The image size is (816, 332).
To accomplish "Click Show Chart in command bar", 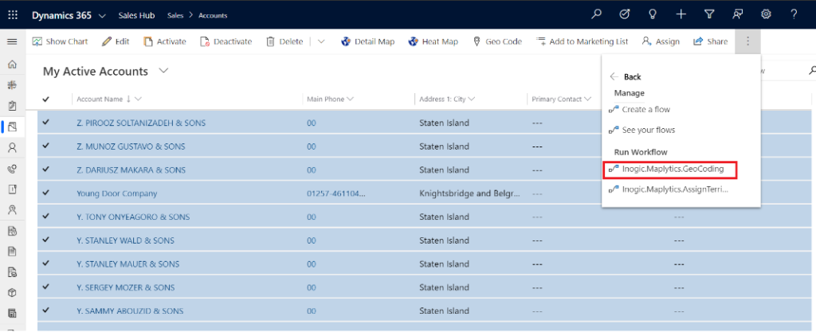I will [60, 41].
